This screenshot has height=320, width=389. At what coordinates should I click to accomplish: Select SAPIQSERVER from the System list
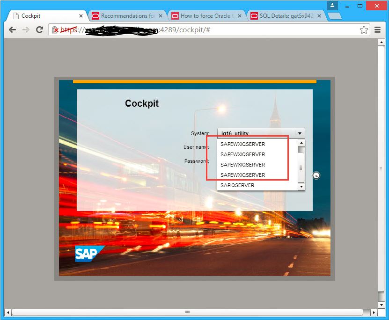pyautogui.click(x=257, y=185)
